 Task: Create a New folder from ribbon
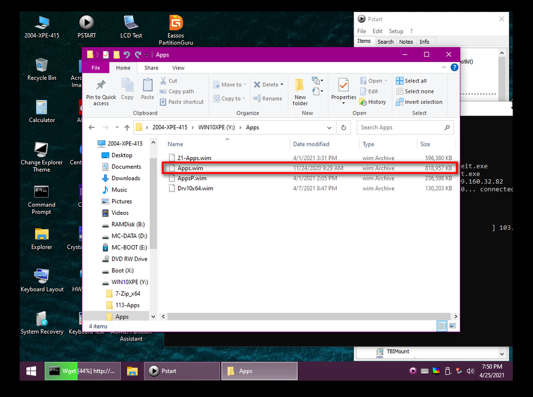300,92
